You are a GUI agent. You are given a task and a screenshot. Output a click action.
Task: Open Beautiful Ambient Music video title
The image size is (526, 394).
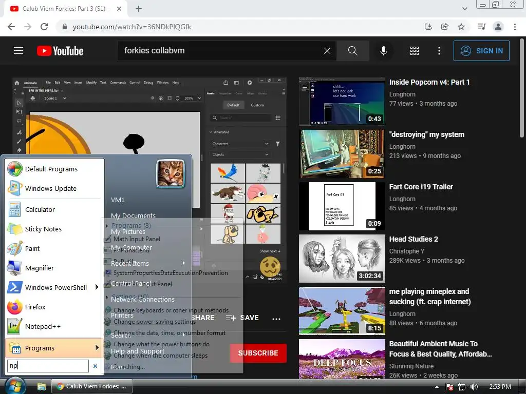(440, 349)
